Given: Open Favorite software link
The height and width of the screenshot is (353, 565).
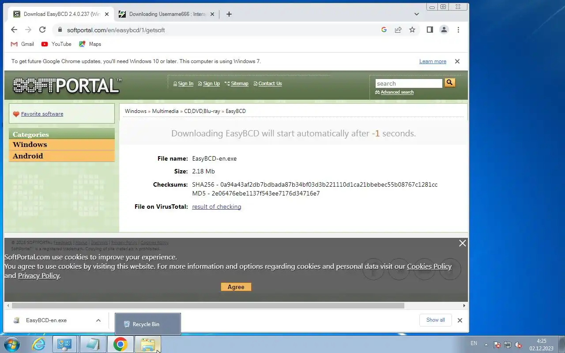Looking at the screenshot, I should click(x=42, y=114).
